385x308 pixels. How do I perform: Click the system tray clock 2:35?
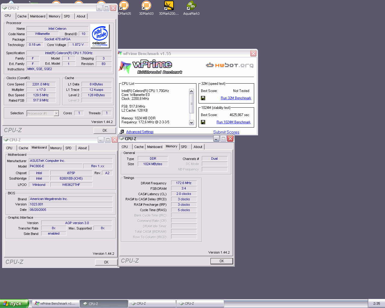coord(377,303)
